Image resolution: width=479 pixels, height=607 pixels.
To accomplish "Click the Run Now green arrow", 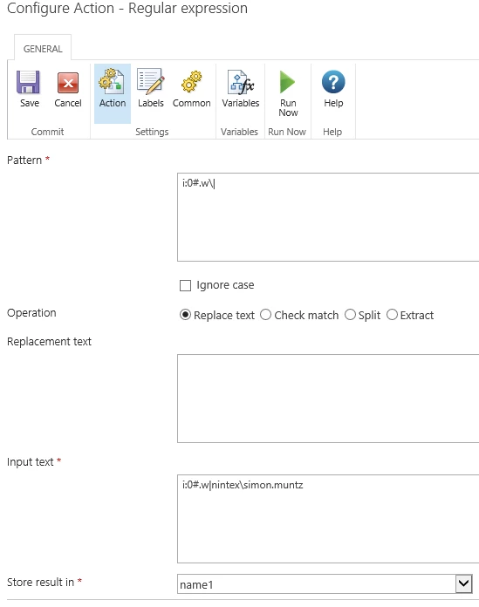I will point(287,82).
